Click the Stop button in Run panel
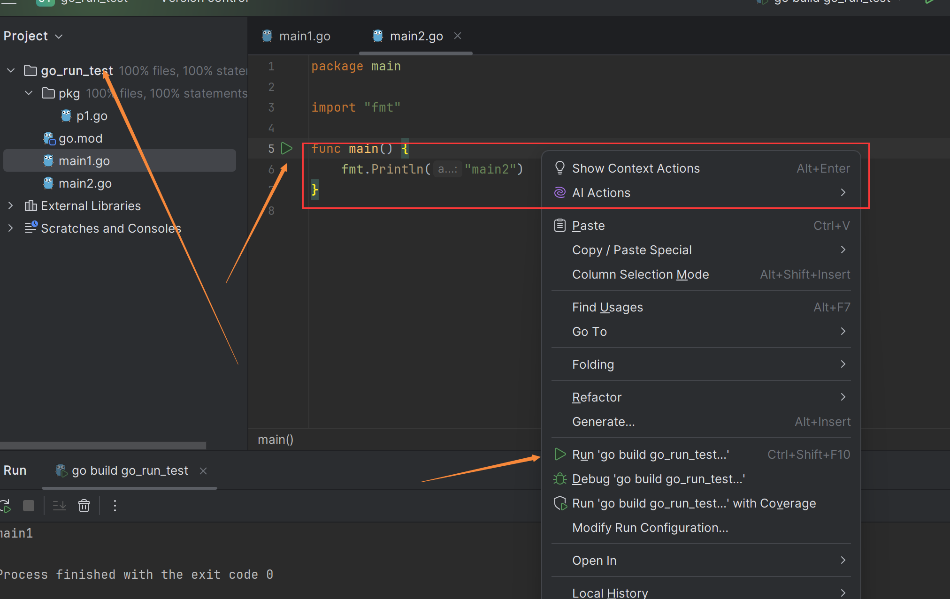The height and width of the screenshot is (599, 950). [29, 506]
